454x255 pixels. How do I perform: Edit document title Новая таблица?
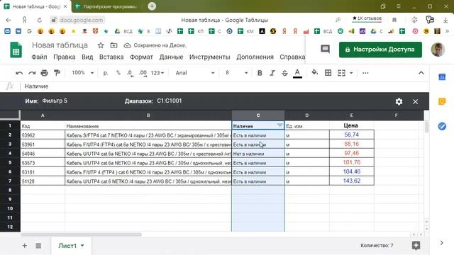pyautogui.click(x=60, y=45)
